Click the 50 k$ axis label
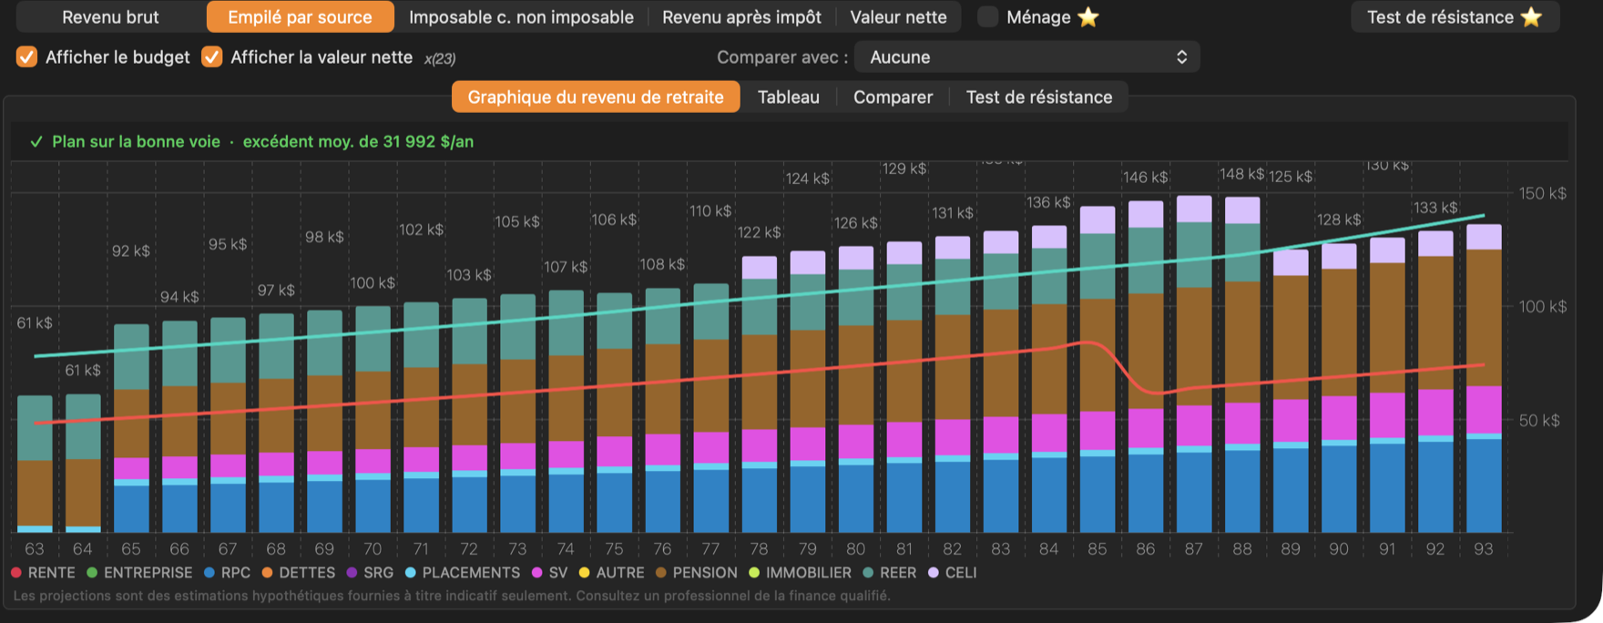The height and width of the screenshot is (623, 1603). tap(1539, 421)
